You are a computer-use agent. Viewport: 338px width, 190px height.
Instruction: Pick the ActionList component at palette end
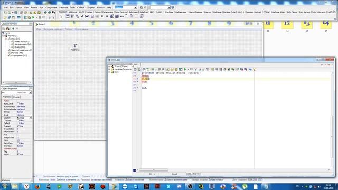[x=142, y=16]
